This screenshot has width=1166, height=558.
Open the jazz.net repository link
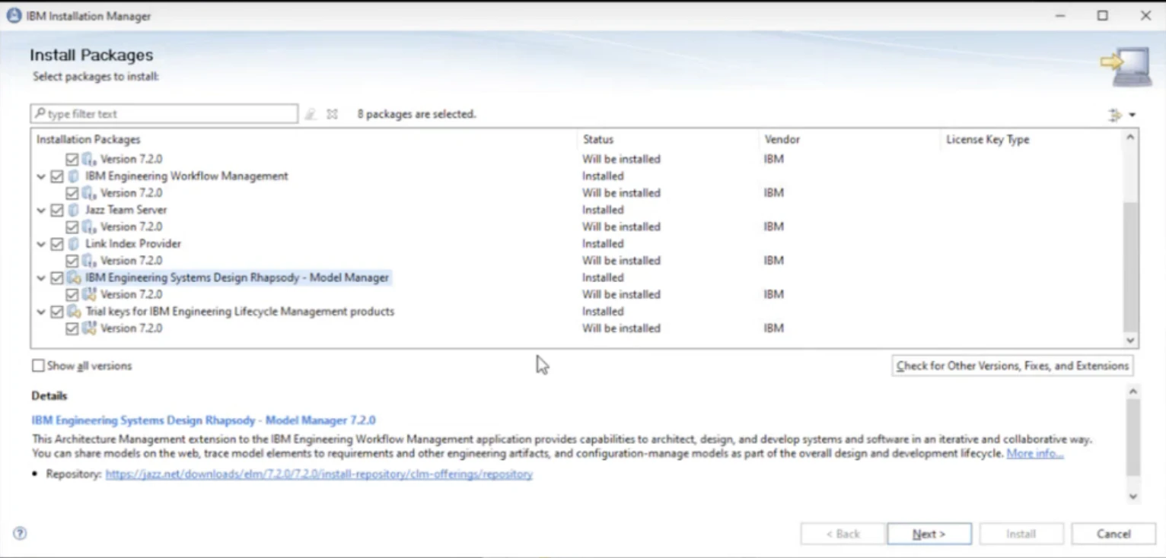[x=319, y=474]
